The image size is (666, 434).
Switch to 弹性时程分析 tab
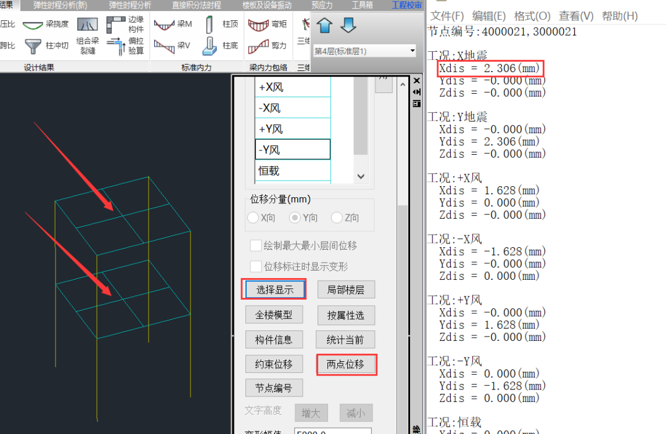click(x=129, y=5)
